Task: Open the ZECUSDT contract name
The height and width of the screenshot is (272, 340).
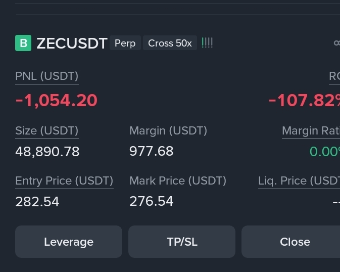Action: (x=72, y=43)
